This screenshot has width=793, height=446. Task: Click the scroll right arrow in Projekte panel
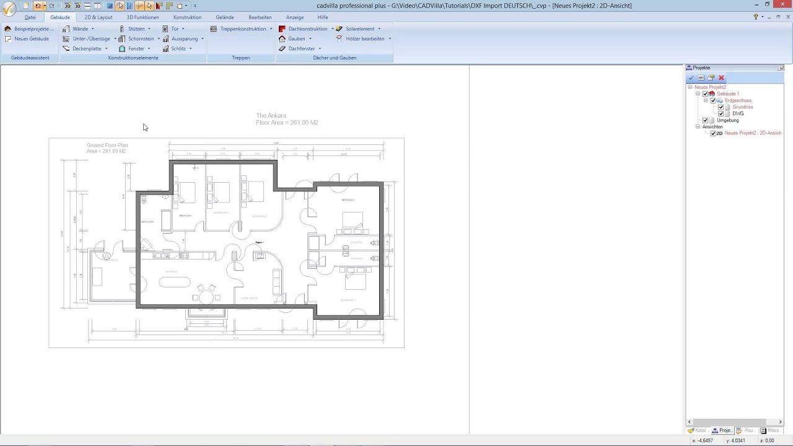click(780, 422)
